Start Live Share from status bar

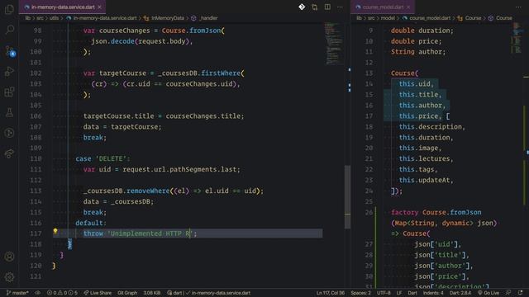click(x=98, y=293)
